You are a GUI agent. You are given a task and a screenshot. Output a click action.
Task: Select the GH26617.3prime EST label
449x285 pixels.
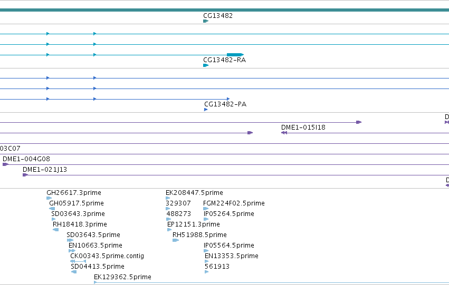74,193
